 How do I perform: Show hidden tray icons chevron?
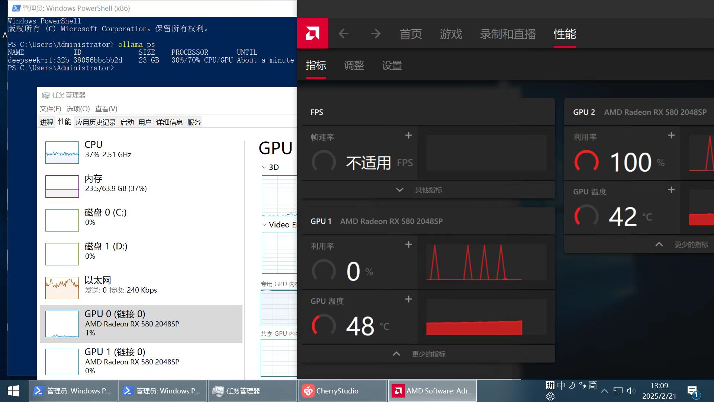[x=605, y=391]
